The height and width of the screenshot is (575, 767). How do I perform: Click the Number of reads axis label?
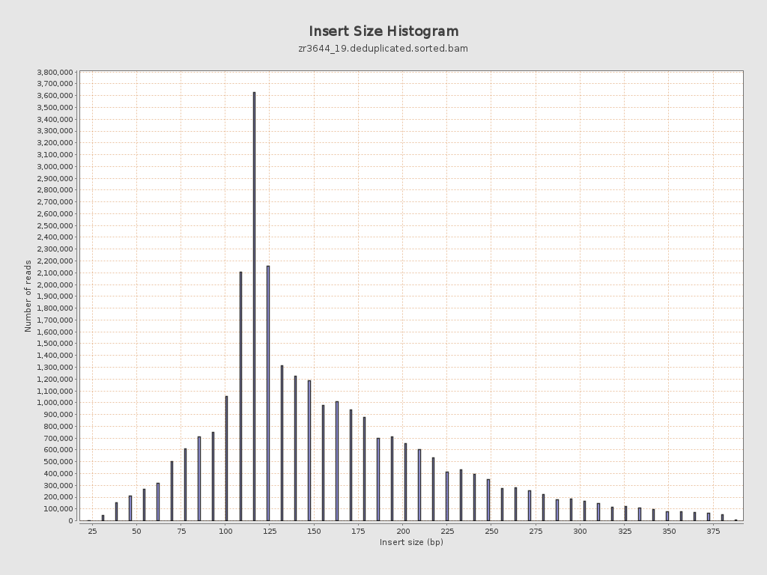(x=28, y=296)
